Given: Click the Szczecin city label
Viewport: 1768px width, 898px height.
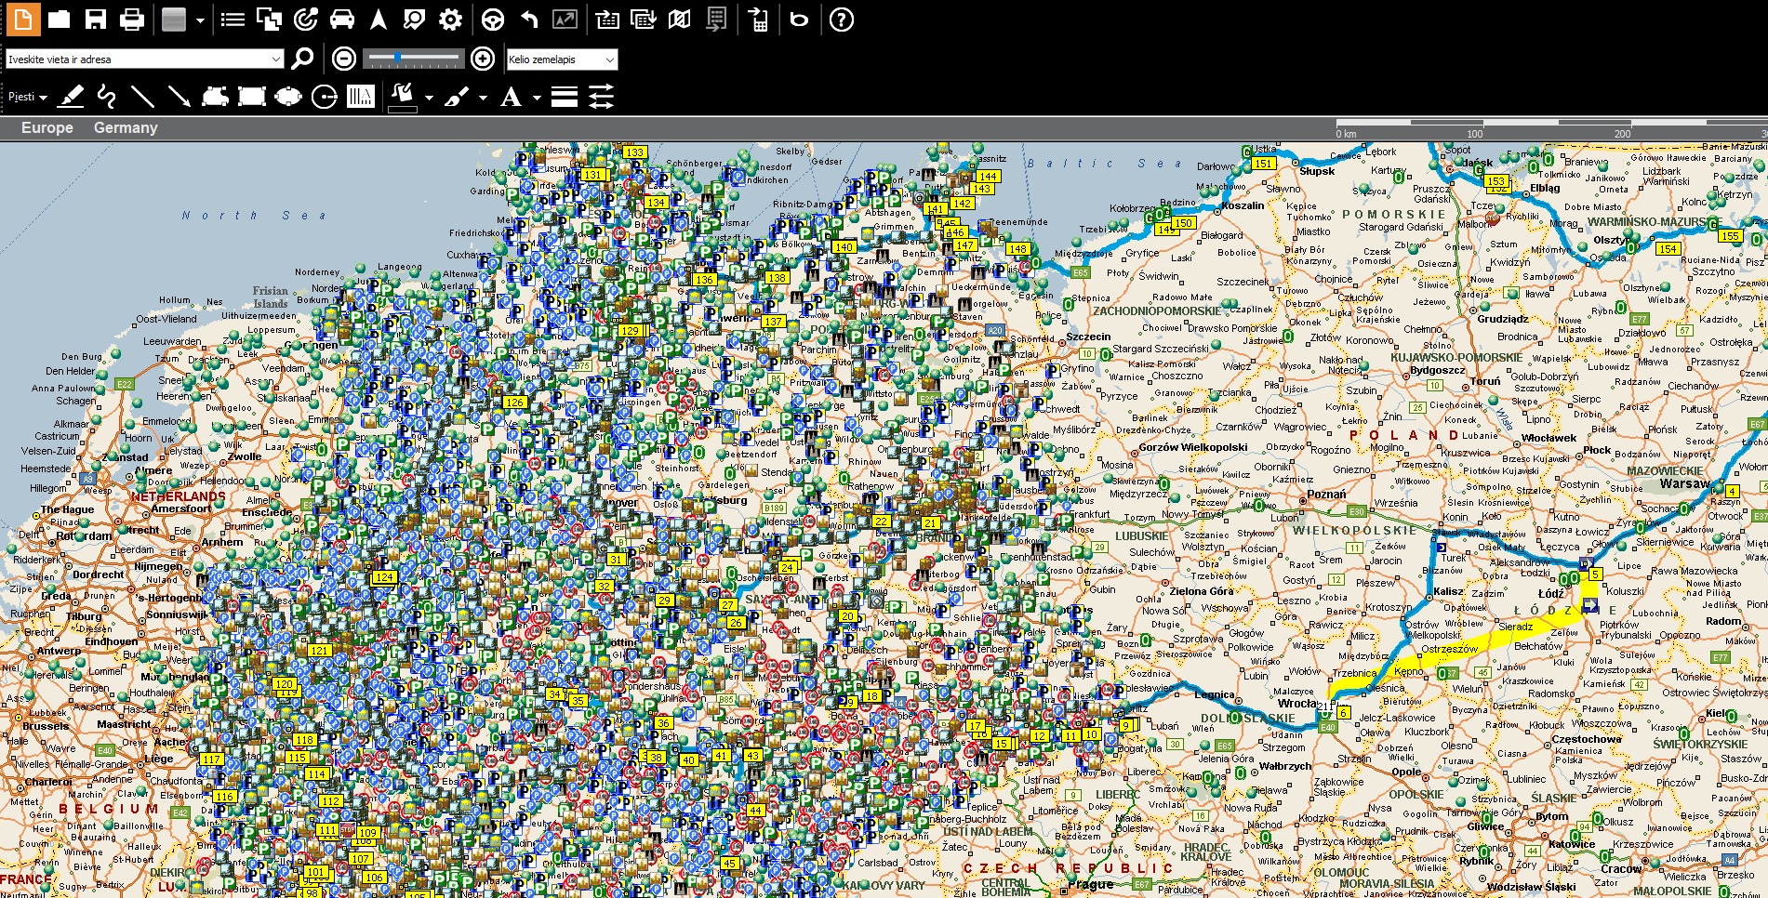Looking at the screenshot, I should (x=1088, y=337).
